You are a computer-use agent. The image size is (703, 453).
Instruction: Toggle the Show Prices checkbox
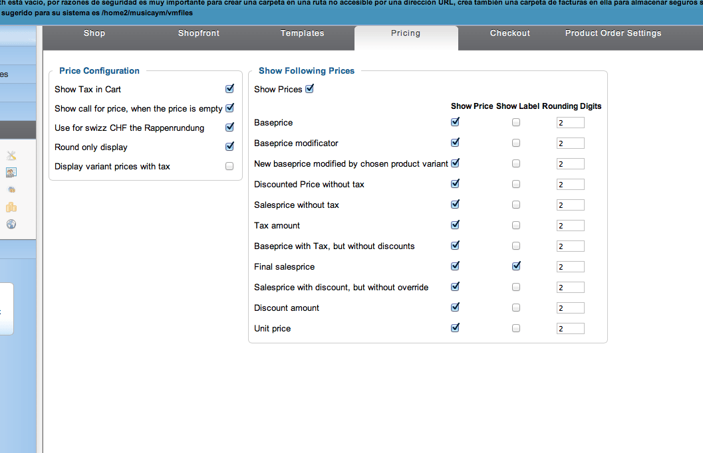pos(309,88)
